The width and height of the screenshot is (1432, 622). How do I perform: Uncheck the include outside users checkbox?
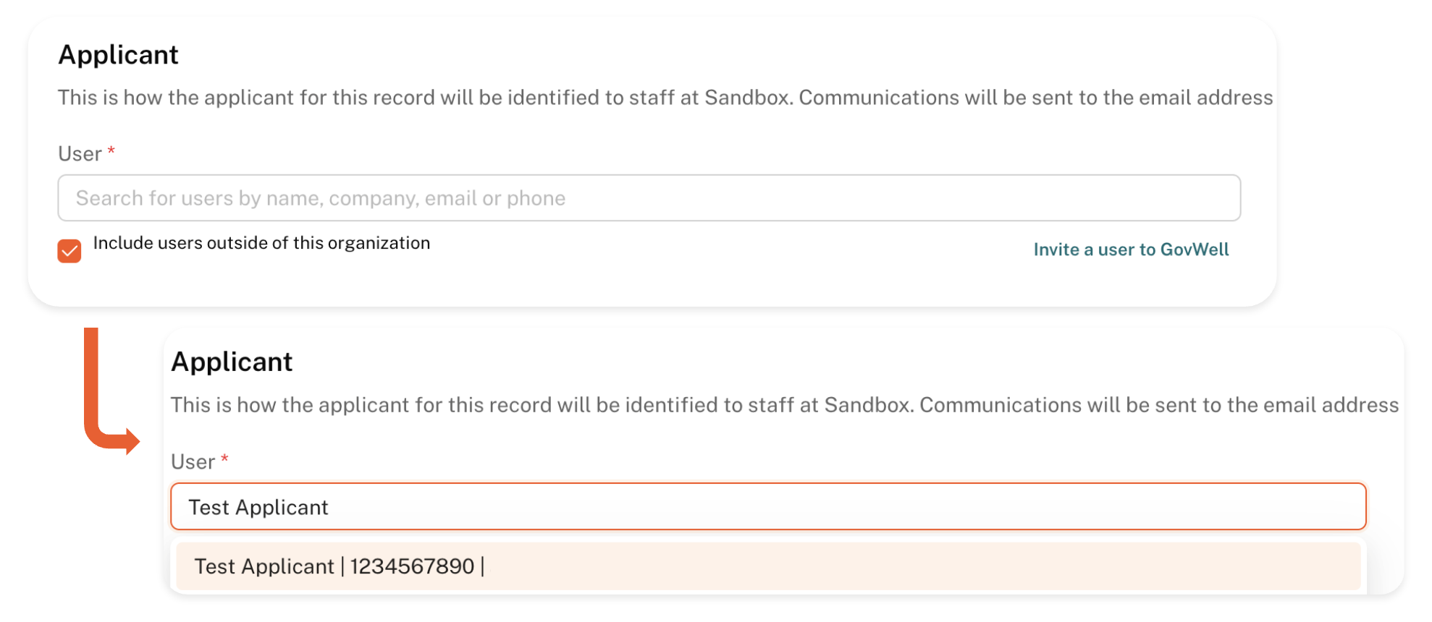click(70, 251)
